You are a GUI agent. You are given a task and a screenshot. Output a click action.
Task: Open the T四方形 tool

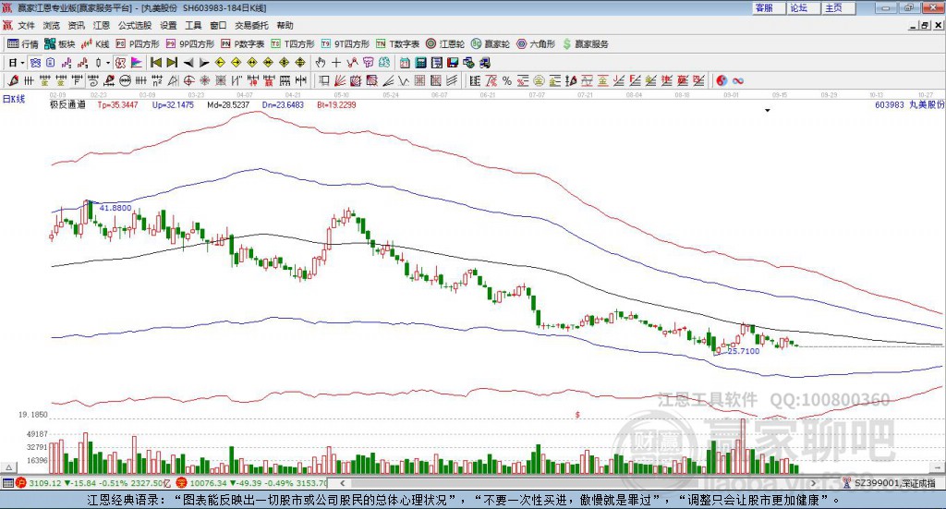click(293, 44)
